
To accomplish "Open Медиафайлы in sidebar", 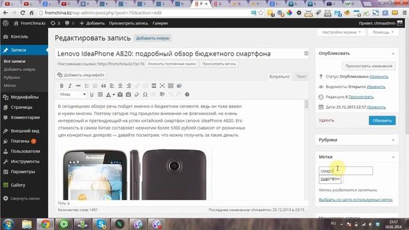I will [x=24, y=97].
